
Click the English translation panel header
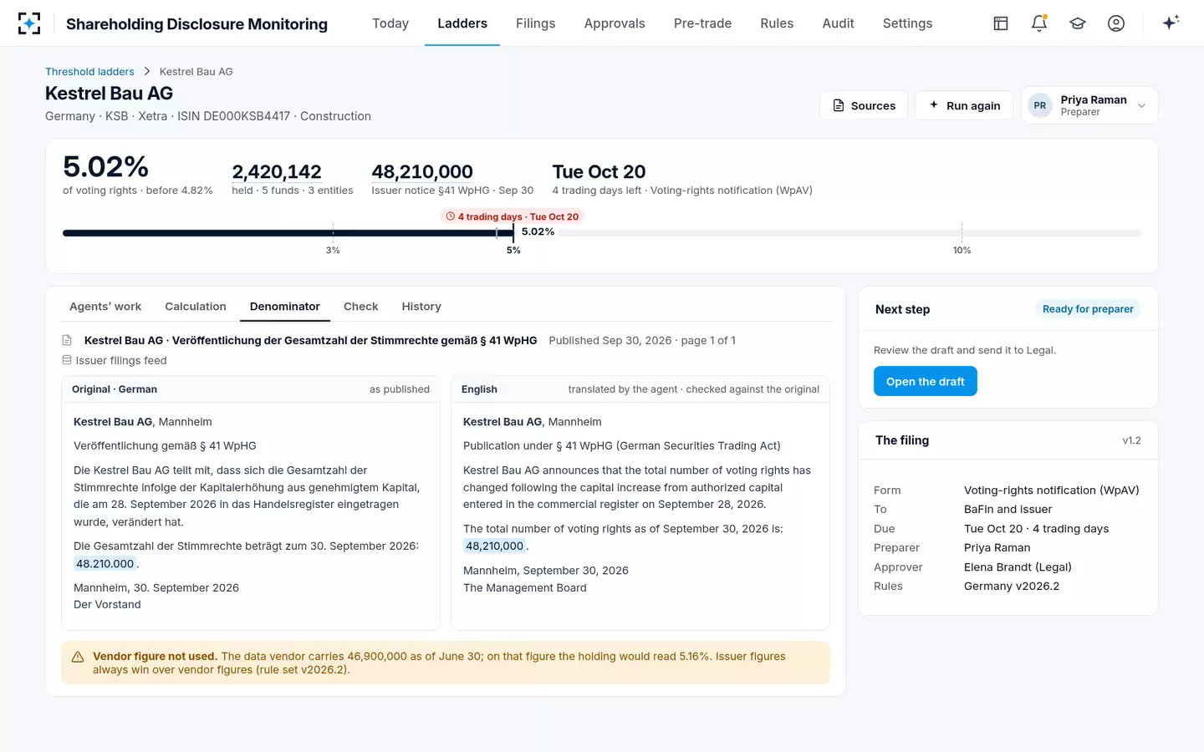tap(640, 389)
